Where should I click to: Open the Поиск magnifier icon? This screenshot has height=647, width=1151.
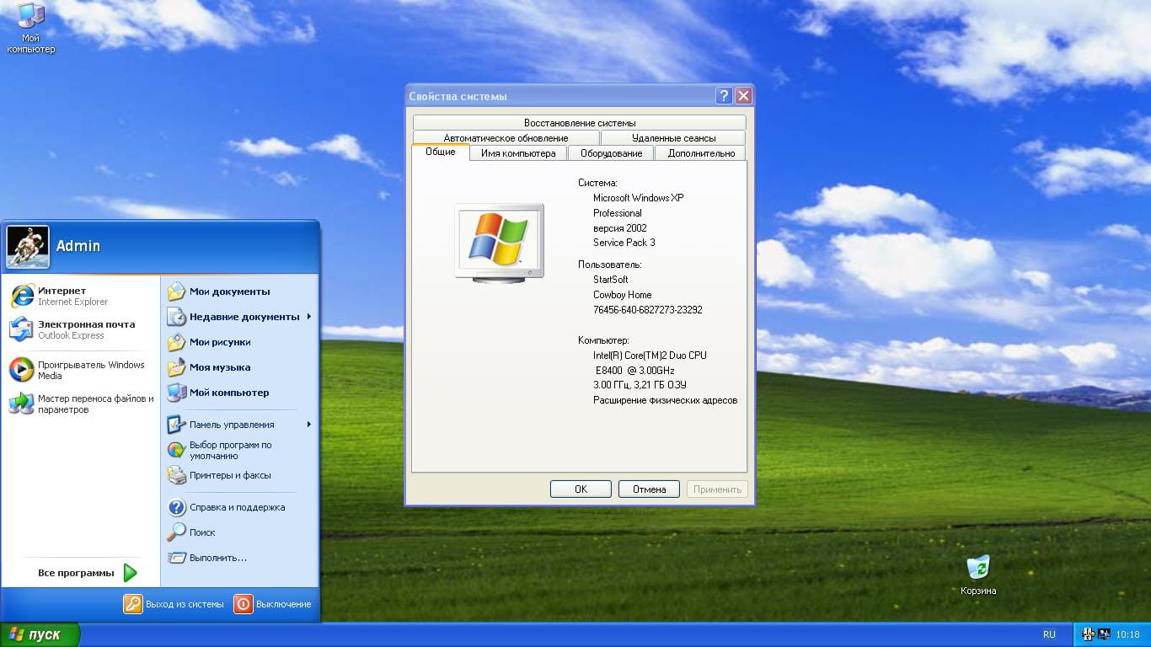(x=176, y=532)
